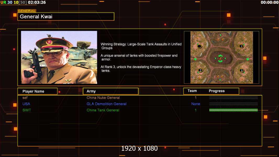The image size is (279, 157).
Task: Click start position 2 marker on map
Action: point(200,70)
